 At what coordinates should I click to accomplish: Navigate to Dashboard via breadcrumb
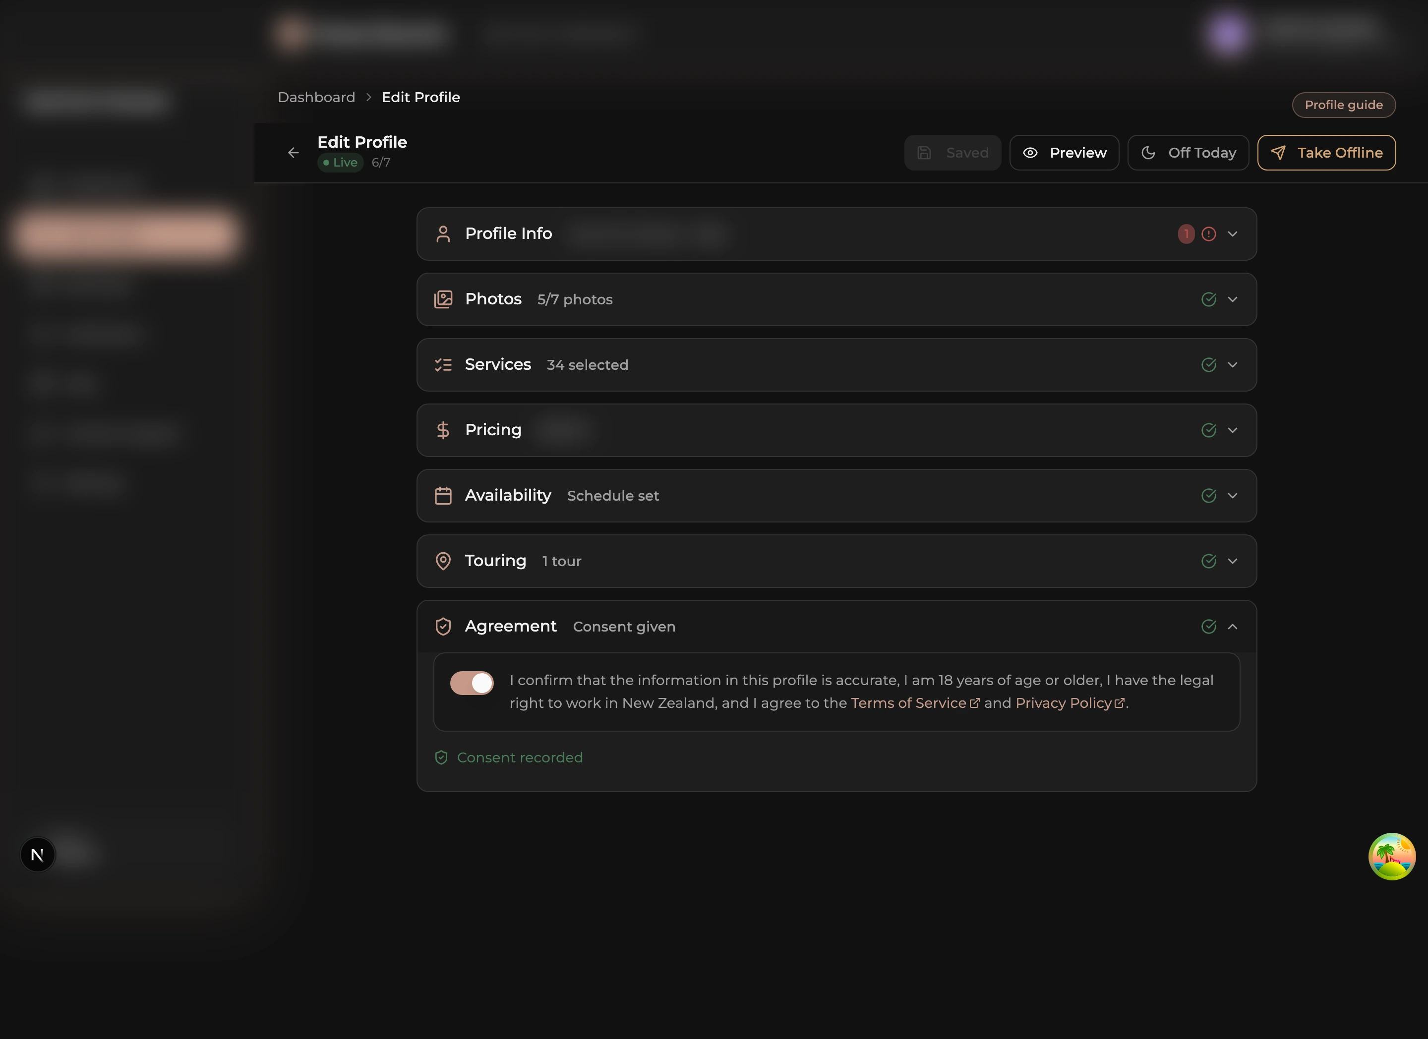[x=317, y=97]
